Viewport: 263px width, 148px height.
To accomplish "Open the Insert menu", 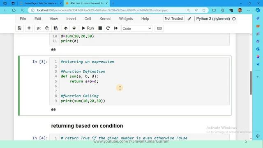I will [x=71, y=18].
